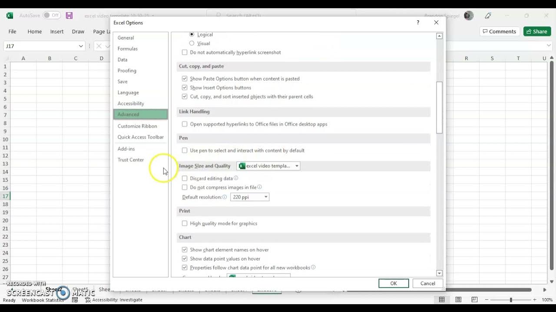The width and height of the screenshot is (556, 312).
Task: Uncheck Show chart element names on hover
Action: (185, 250)
